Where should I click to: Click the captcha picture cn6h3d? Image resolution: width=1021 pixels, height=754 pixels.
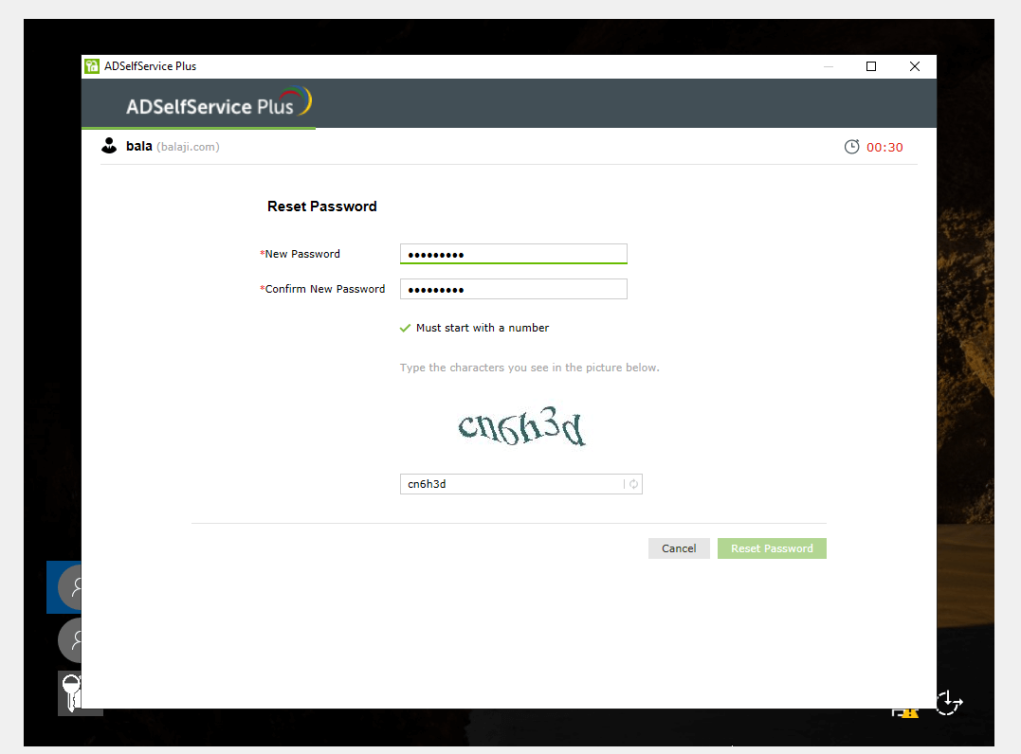click(521, 427)
